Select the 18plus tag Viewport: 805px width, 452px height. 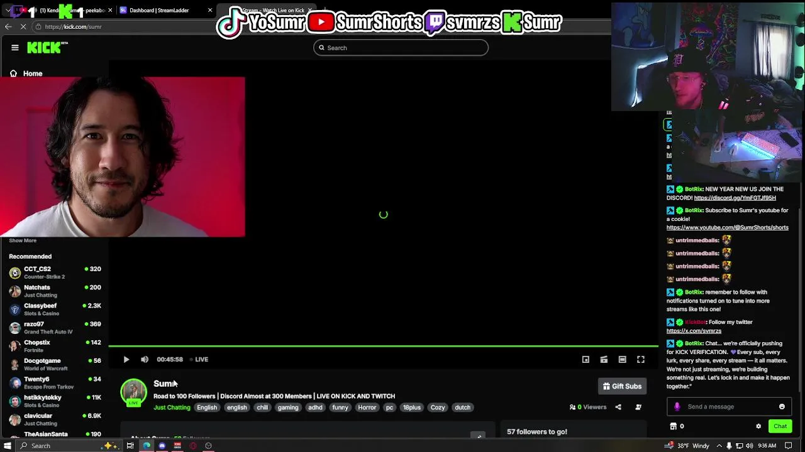pos(412,407)
